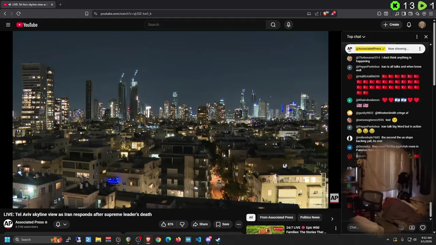Open Super Chat purchase icon
Screen dimensions: 436x245
pyautogui.click(x=412, y=227)
